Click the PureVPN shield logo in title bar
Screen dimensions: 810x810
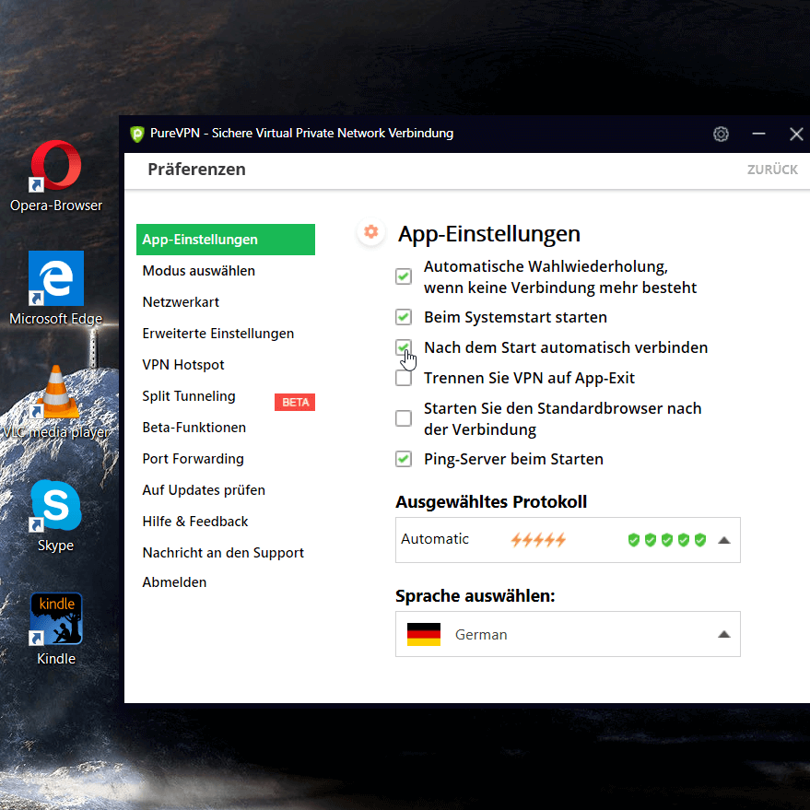pos(137,134)
